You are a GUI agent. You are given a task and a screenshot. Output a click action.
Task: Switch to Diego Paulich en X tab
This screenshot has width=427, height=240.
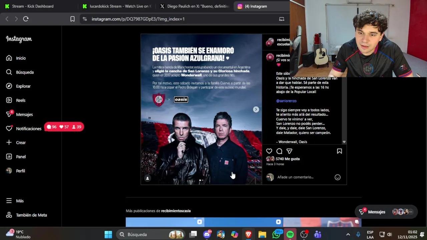(x=194, y=6)
